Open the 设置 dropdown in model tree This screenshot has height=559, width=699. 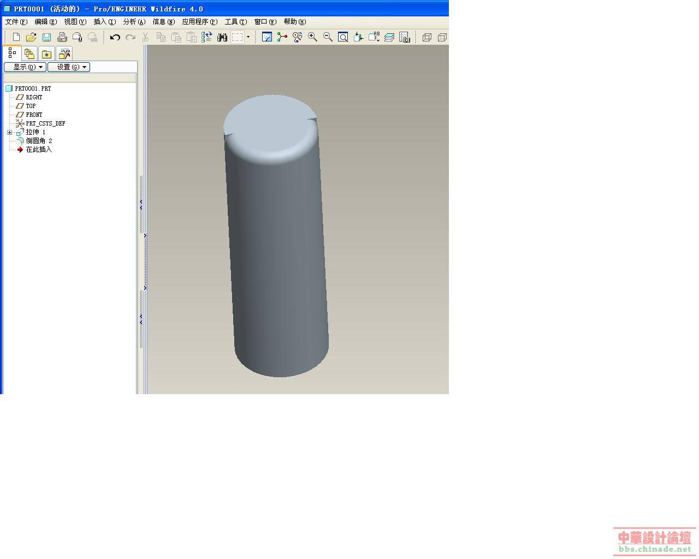(69, 67)
